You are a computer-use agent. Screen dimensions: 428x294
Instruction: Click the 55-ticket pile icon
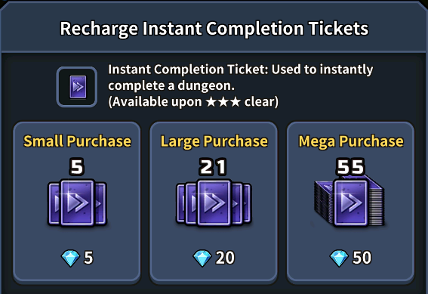tap(349, 202)
